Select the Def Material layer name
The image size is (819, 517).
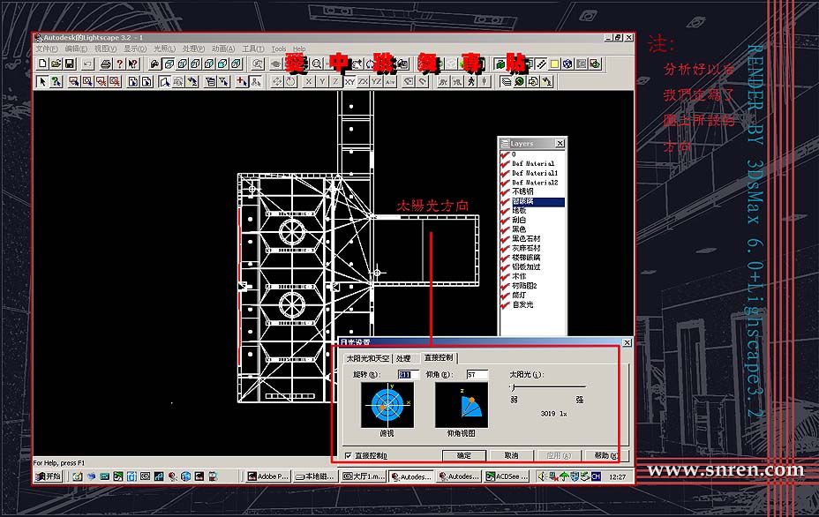(x=533, y=164)
